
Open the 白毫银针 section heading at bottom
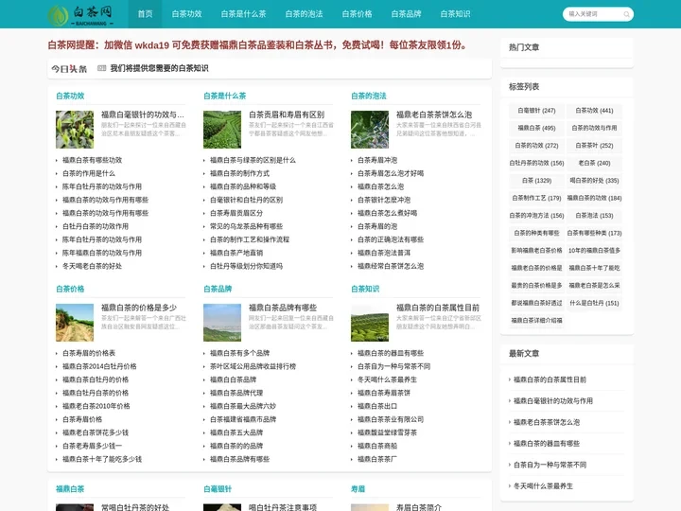tap(218, 489)
